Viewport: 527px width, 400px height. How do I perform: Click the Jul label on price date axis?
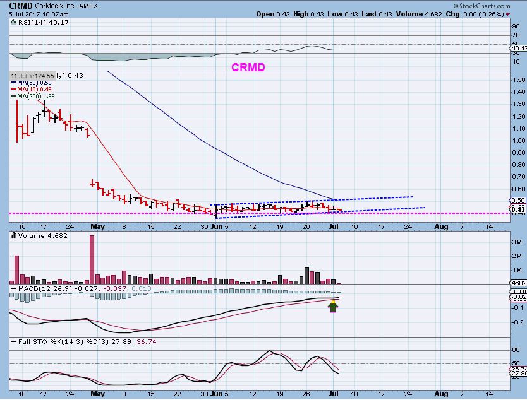tap(333, 227)
